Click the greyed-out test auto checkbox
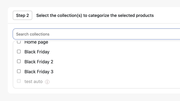 click(19, 81)
